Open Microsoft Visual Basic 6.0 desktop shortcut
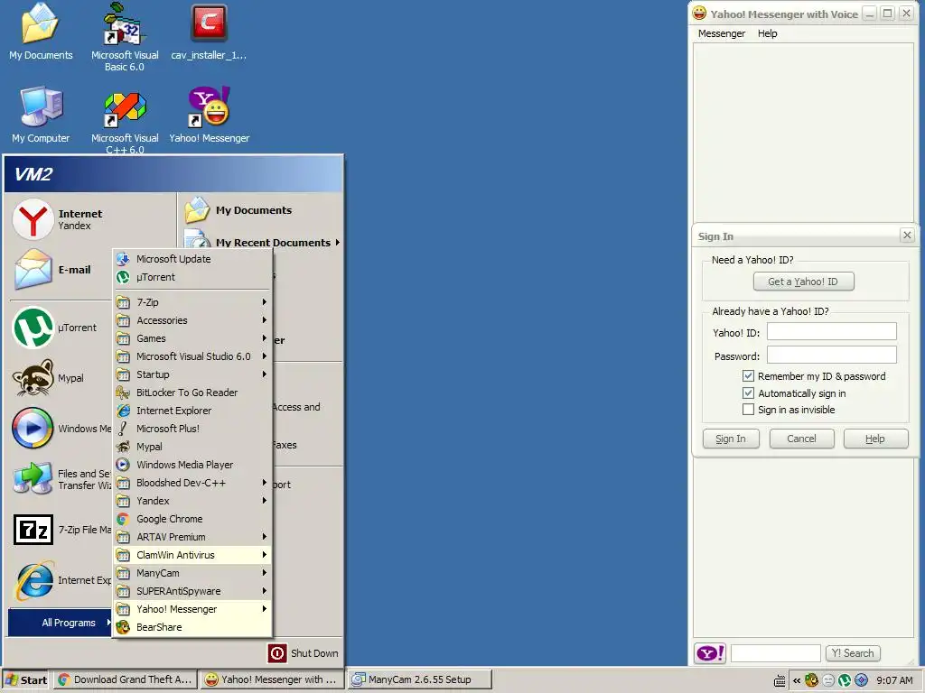The image size is (925, 693). pos(125,36)
